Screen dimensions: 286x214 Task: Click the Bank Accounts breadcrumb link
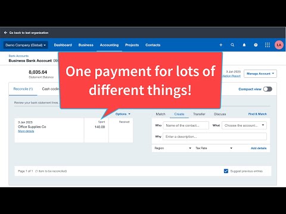point(18,56)
